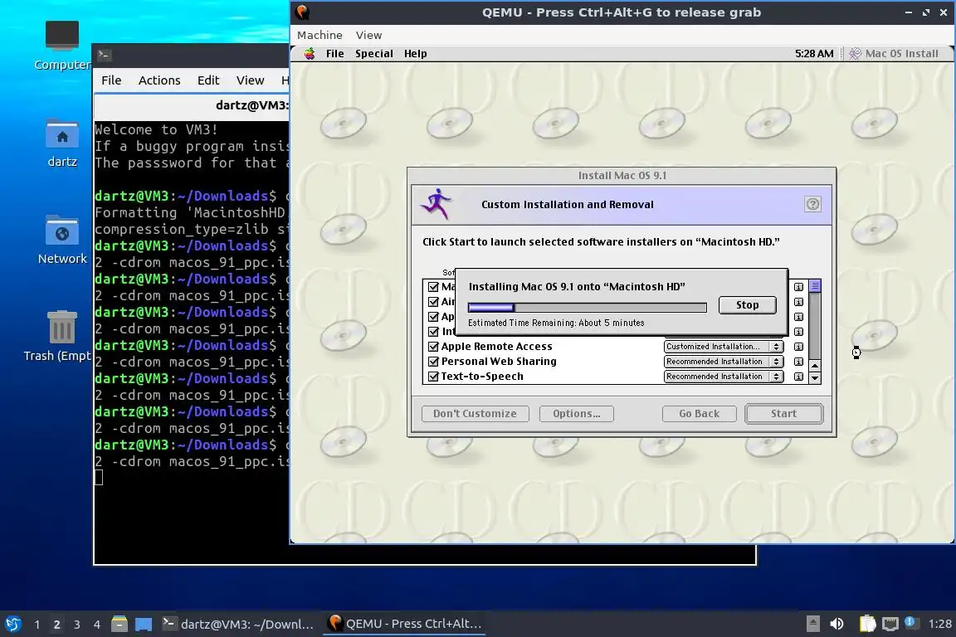956x637 pixels.
Task: Click info icon in the second software row
Action: point(798,302)
